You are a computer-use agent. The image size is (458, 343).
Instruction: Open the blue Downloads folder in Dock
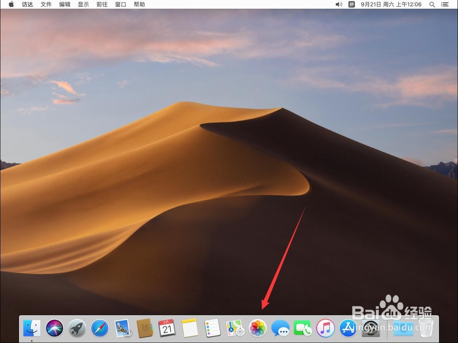pos(403,328)
